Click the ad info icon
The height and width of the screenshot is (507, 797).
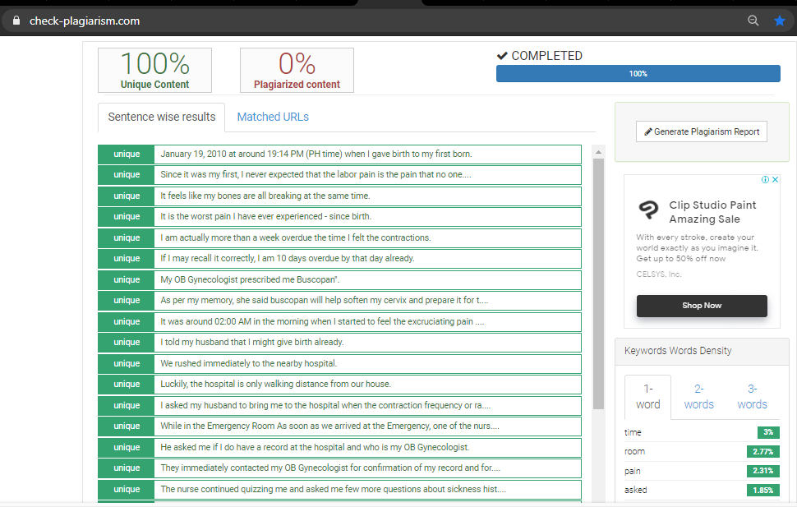pyautogui.click(x=765, y=179)
